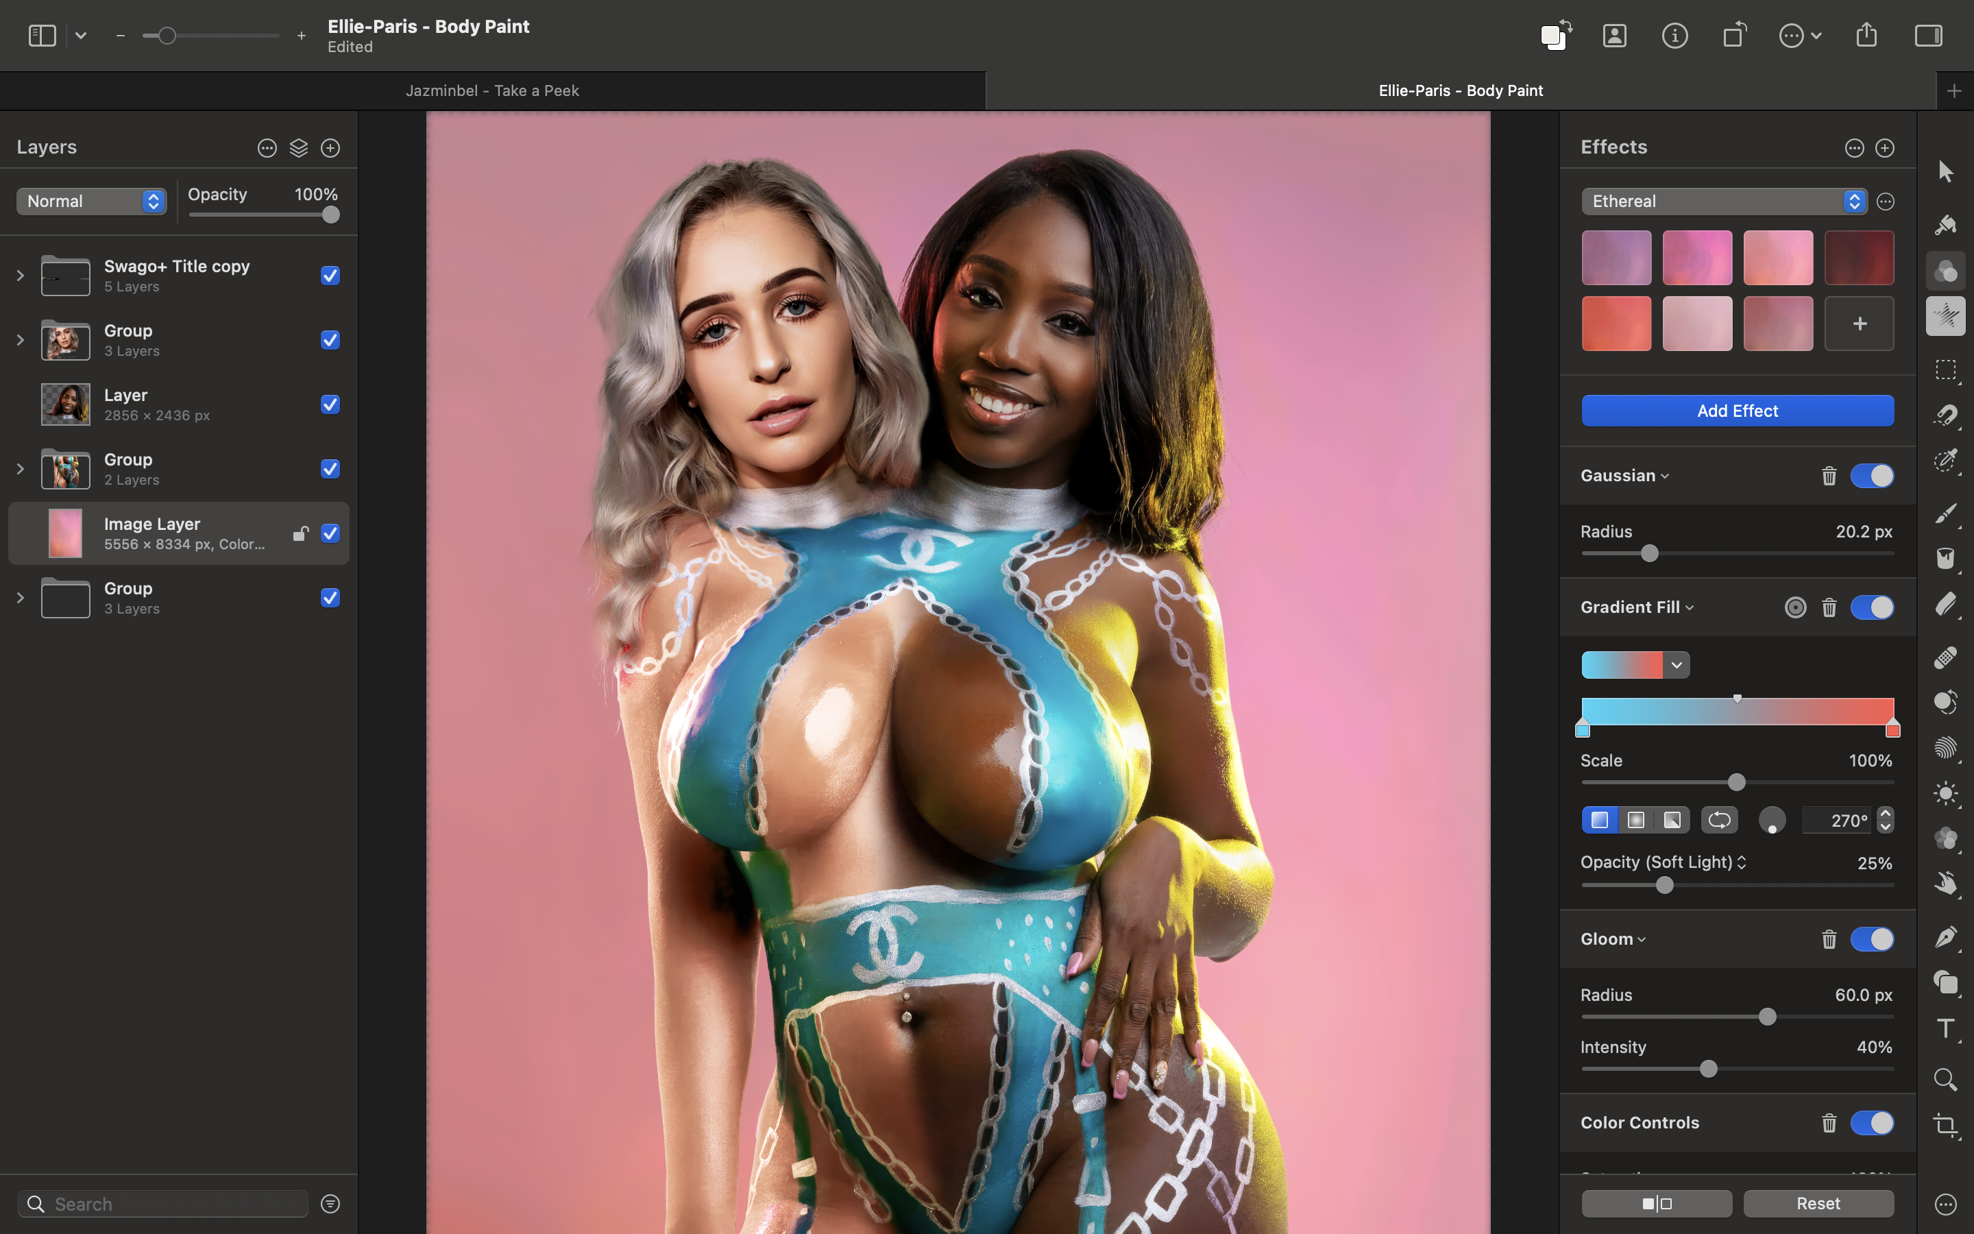
Task: Turn off the Gradient Fill effect switch
Action: click(x=1872, y=607)
